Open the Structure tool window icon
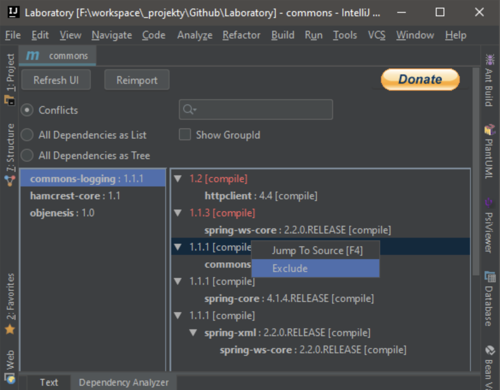 coord(10,180)
